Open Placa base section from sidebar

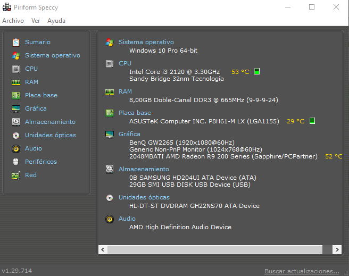point(41,95)
